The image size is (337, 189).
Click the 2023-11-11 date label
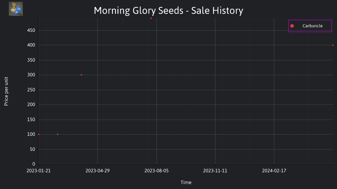215,171
